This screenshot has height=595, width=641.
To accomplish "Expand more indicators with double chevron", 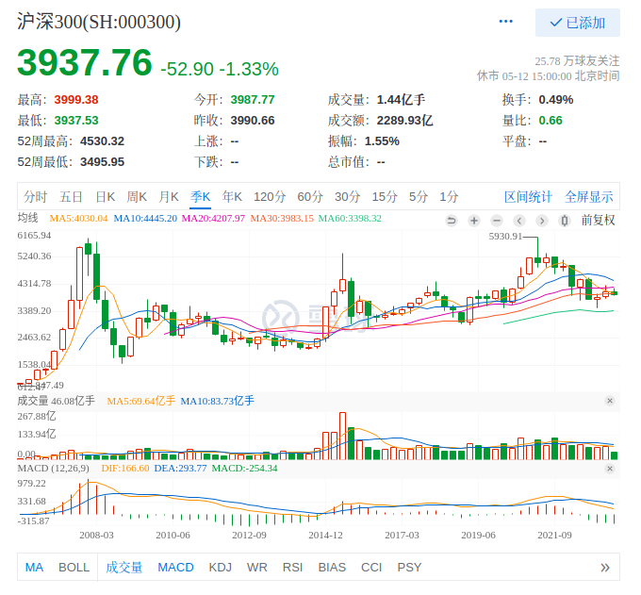I will tap(605, 568).
